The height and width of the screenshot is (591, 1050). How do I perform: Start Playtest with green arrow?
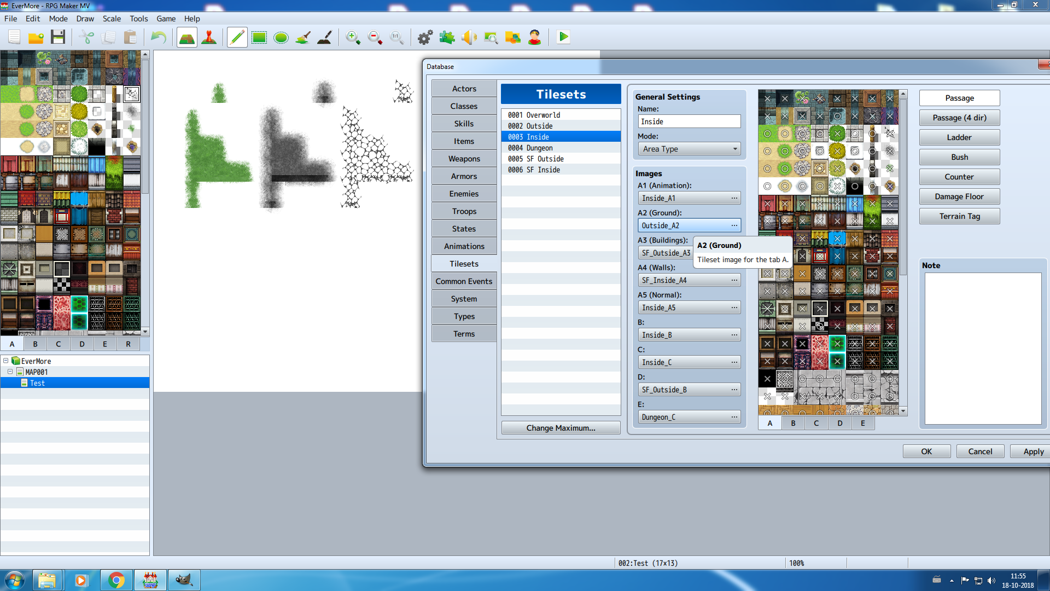click(x=563, y=37)
